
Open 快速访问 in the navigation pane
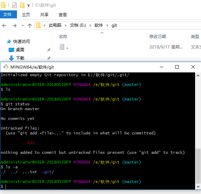[x=18, y=42]
